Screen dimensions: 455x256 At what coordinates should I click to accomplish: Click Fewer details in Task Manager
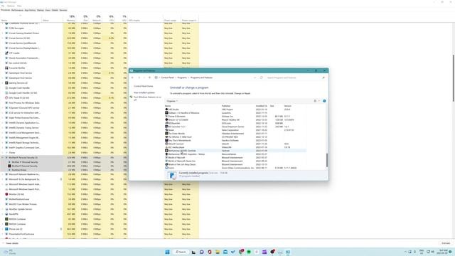[11, 243]
